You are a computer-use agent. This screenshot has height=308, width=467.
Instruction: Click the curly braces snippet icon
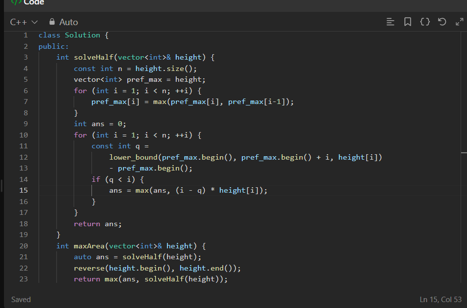pos(425,22)
